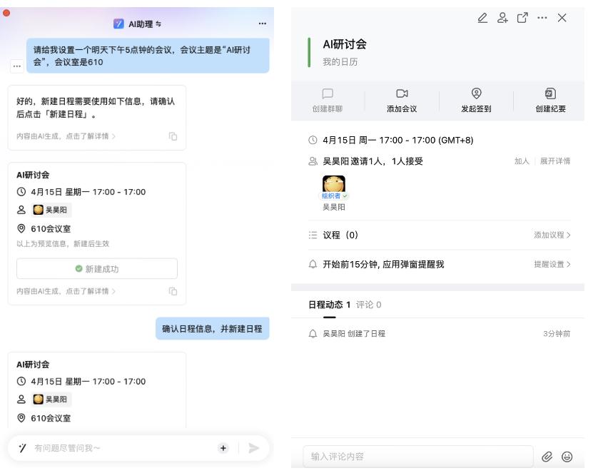Click the red close dot of AI助理 window

point(6,14)
